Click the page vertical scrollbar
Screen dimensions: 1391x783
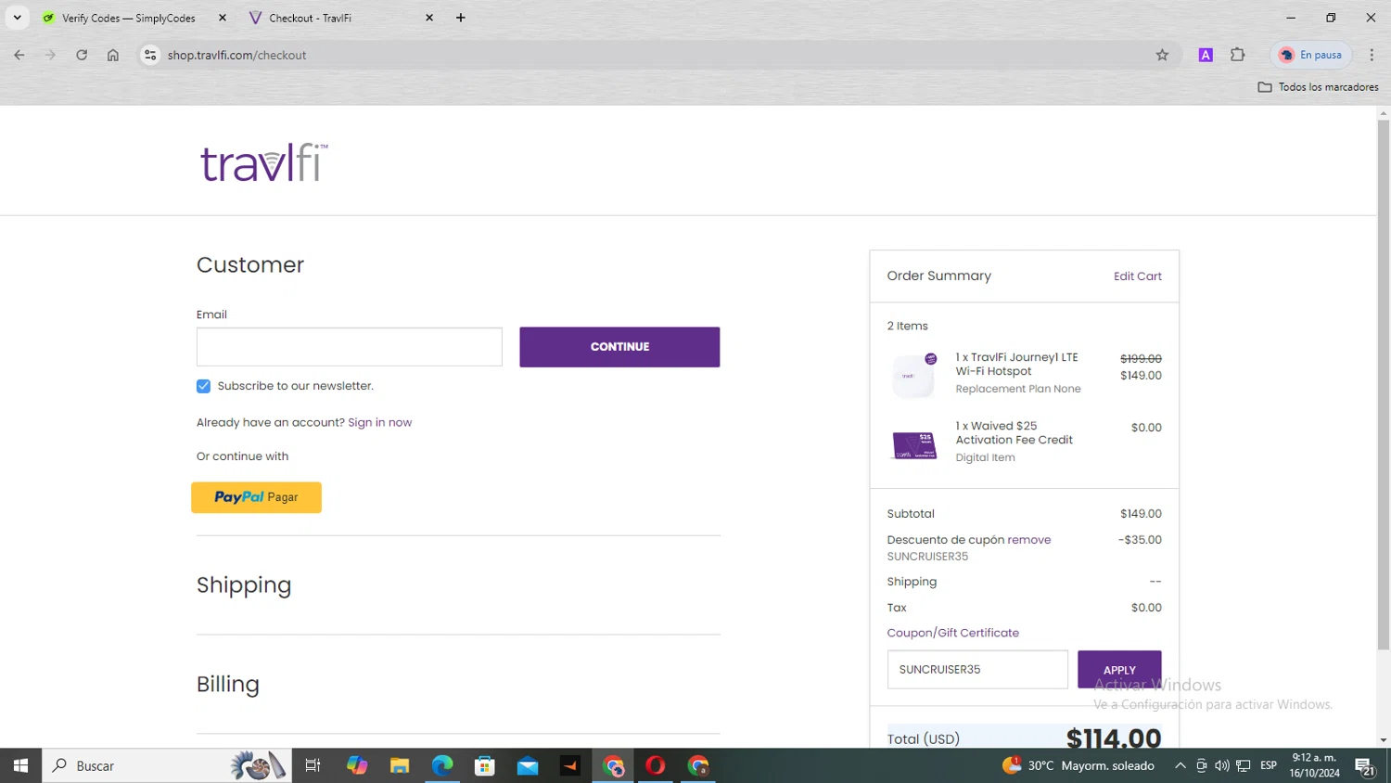pos(1384,384)
